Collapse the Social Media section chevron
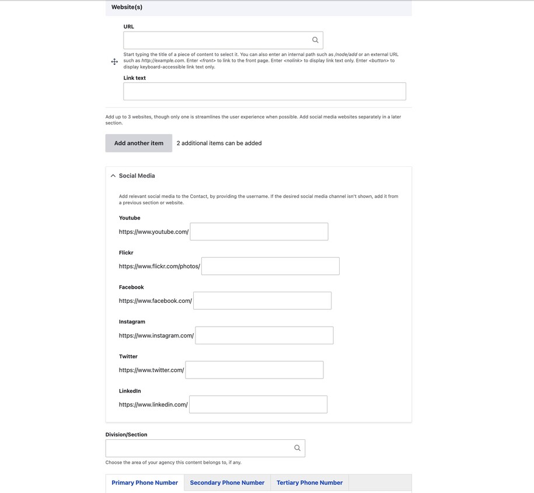Viewport: 534px width, 493px height. [x=113, y=176]
